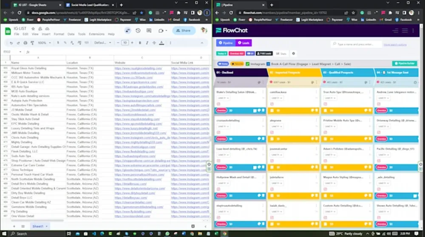Open the Format menu
The image size is (425, 237).
click(59, 34)
